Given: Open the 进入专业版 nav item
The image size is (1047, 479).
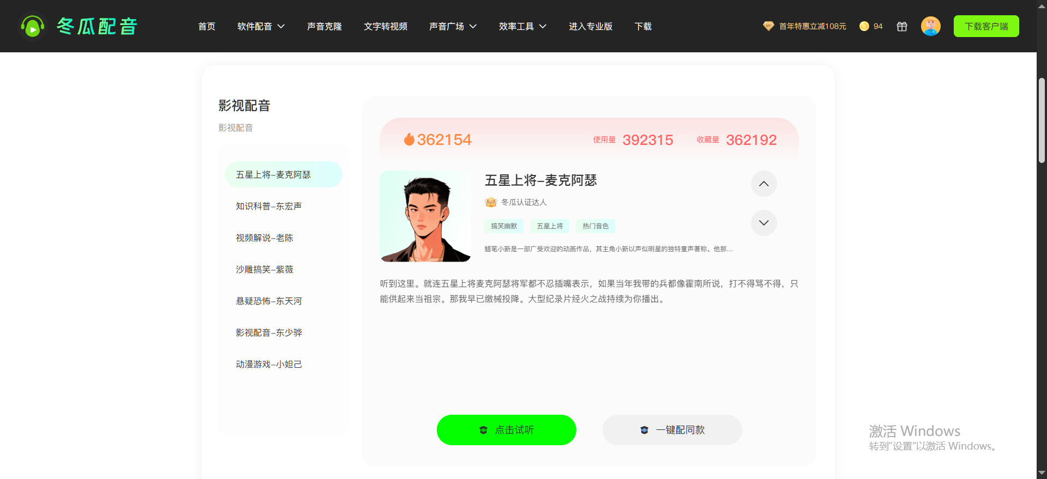Looking at the screenshot, I should (591, 26).
